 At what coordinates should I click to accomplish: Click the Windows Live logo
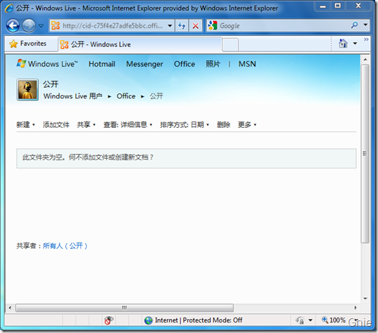[x=47, y=64]
